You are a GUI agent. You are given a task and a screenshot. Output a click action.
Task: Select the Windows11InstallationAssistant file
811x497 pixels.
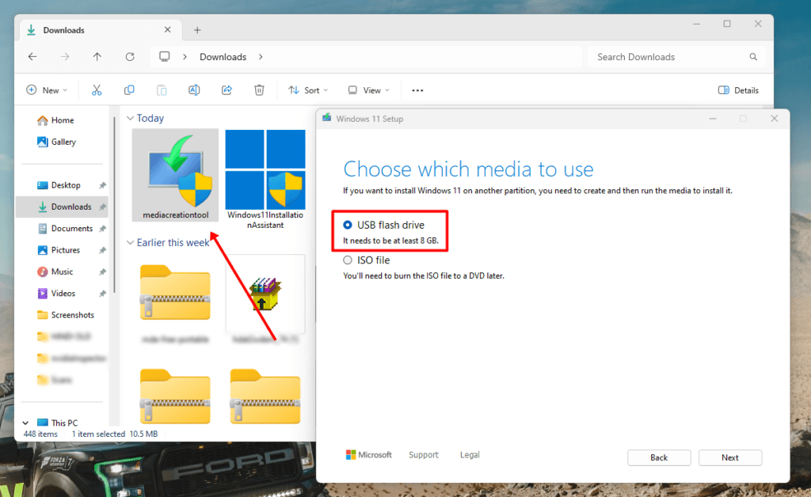265,180
